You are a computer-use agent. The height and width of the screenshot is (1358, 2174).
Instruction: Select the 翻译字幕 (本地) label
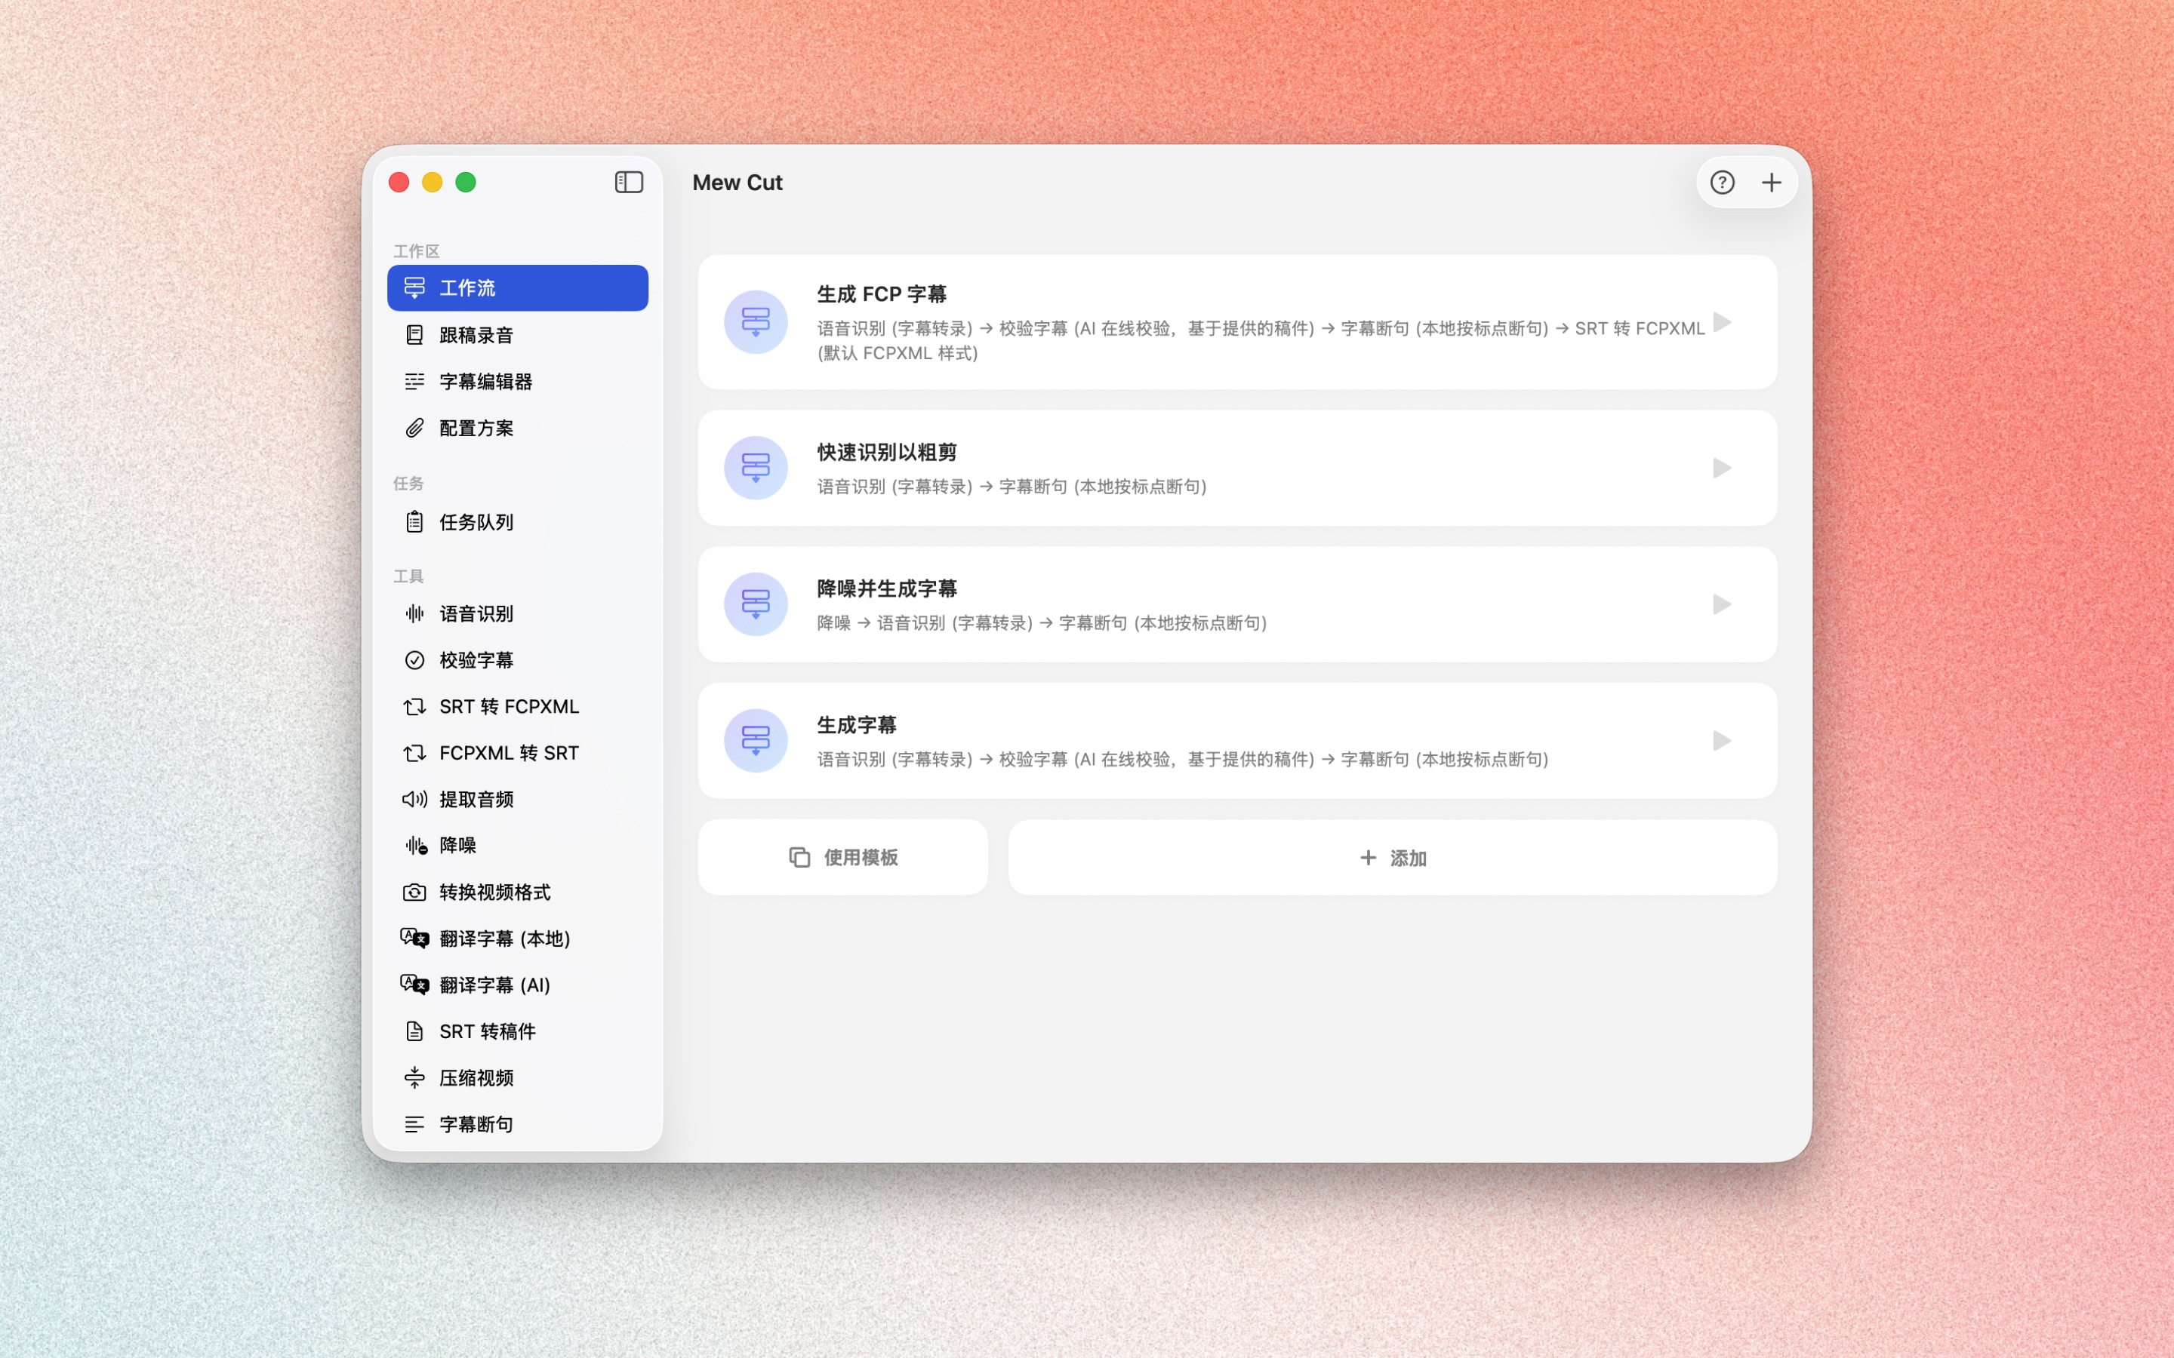click(505, 939)
